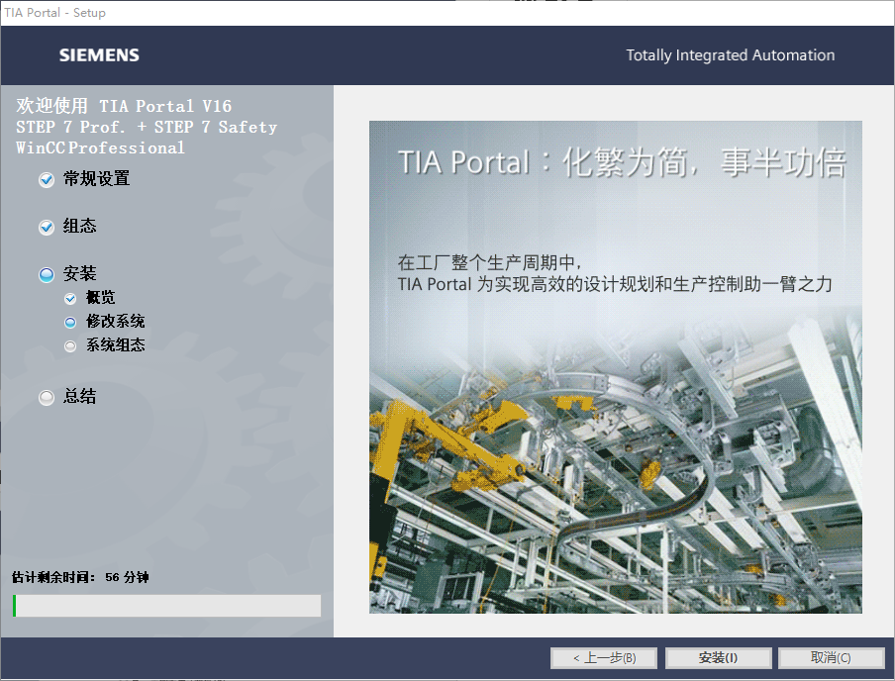Select the 总结 step label
Image resolution: width=895 pixels, height=681 pixels.
pyautogui.click(x=79, y=396)
